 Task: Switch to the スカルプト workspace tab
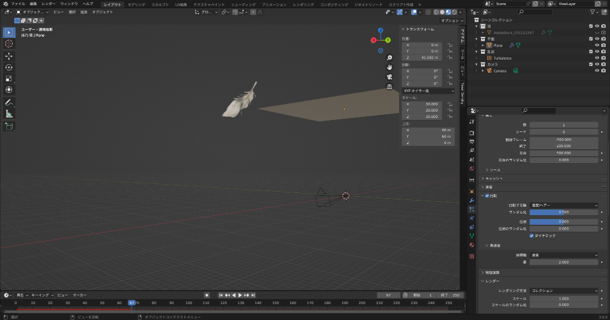coord(160,4)
